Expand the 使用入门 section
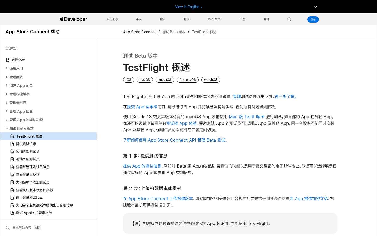This screenshot has width=377, height=236. 7,68
